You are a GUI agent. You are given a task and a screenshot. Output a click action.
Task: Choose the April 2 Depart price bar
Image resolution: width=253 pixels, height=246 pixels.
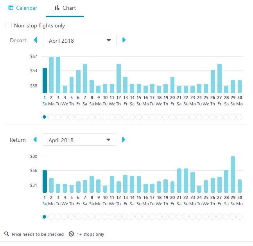click(51, 75)
